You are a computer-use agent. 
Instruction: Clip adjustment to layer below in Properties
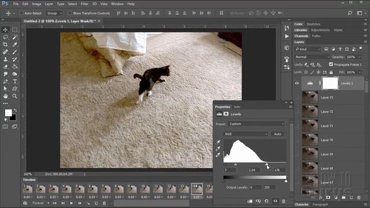coord(250,201)
